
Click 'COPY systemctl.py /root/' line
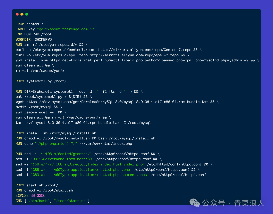41,81
